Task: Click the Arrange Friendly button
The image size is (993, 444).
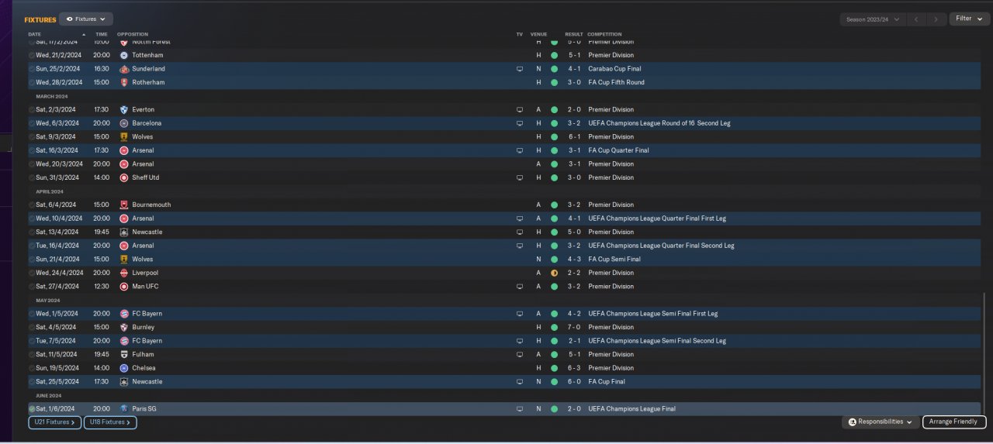Action: tap(954, 422)
